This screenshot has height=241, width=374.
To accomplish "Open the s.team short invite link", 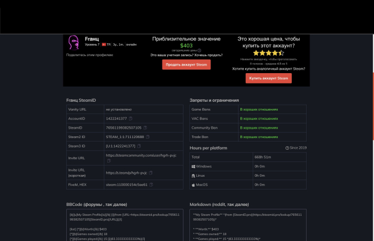I will [127, 173].
